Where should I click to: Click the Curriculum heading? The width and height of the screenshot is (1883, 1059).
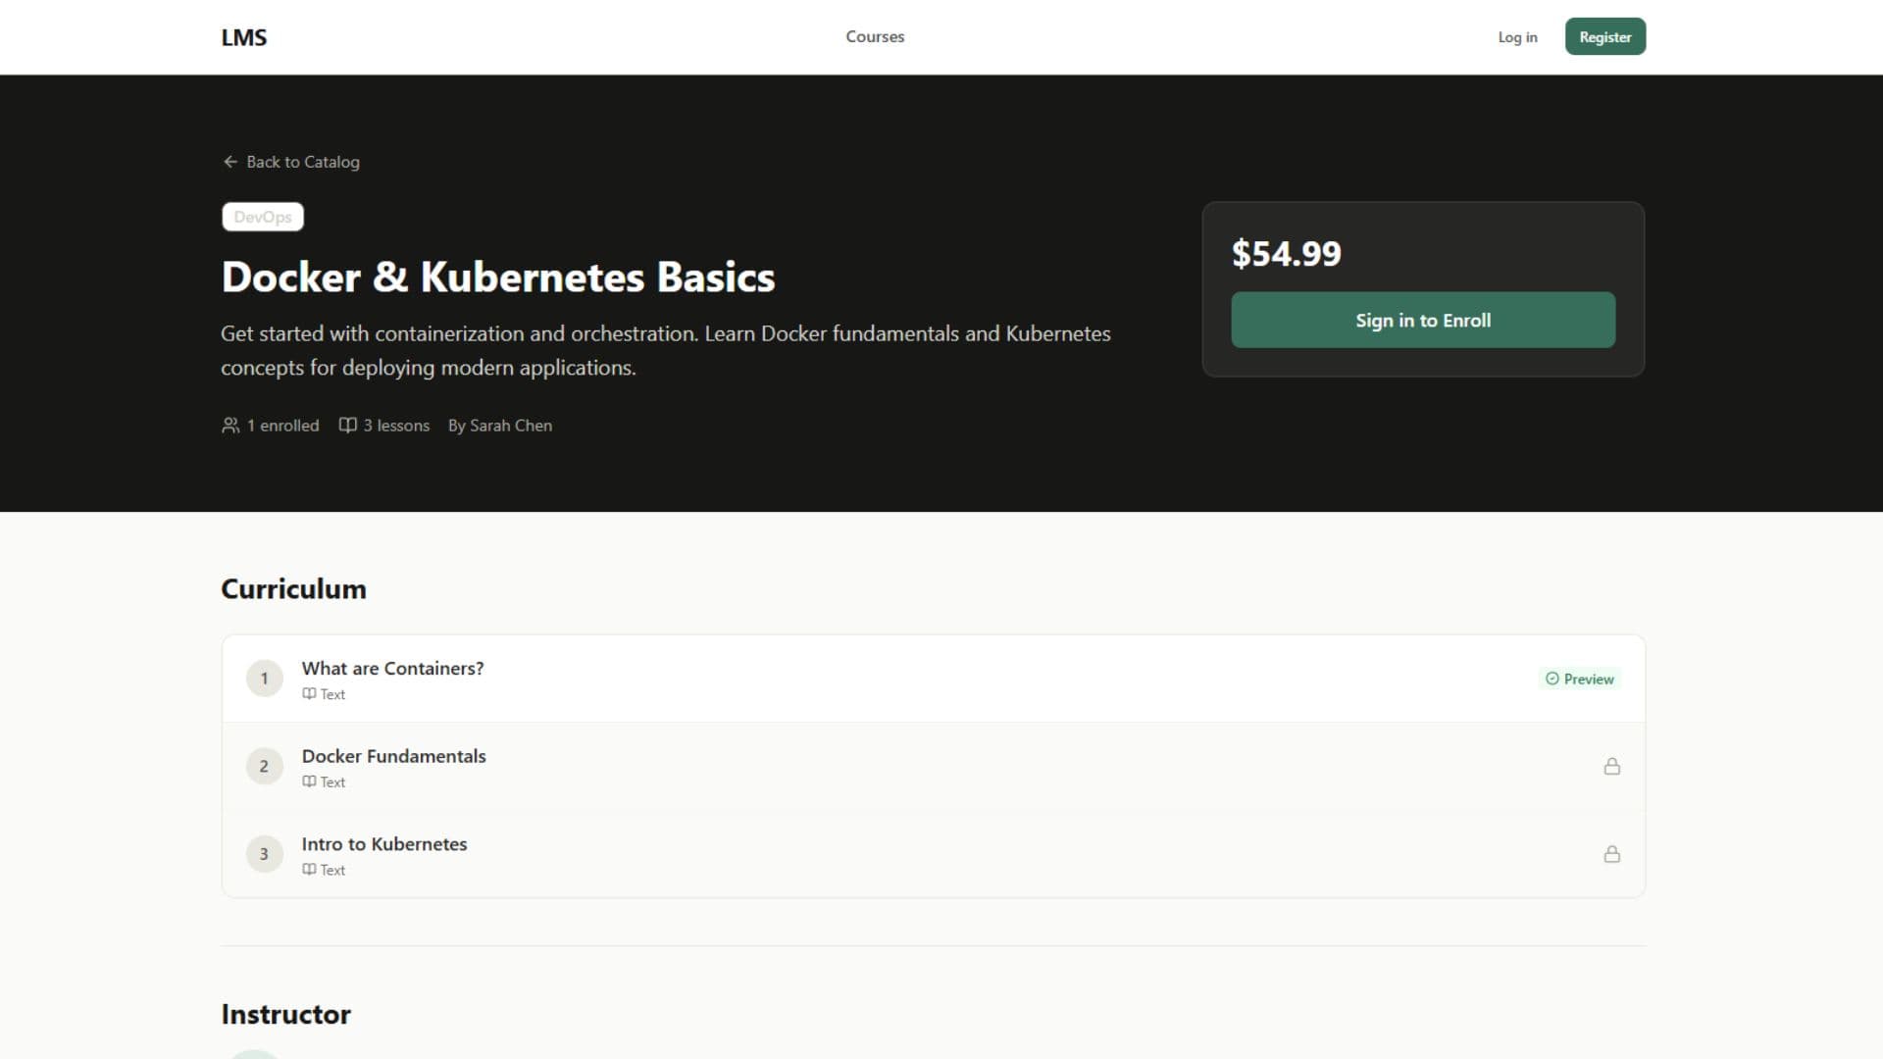pyautogui.click(x=293, y=589)
